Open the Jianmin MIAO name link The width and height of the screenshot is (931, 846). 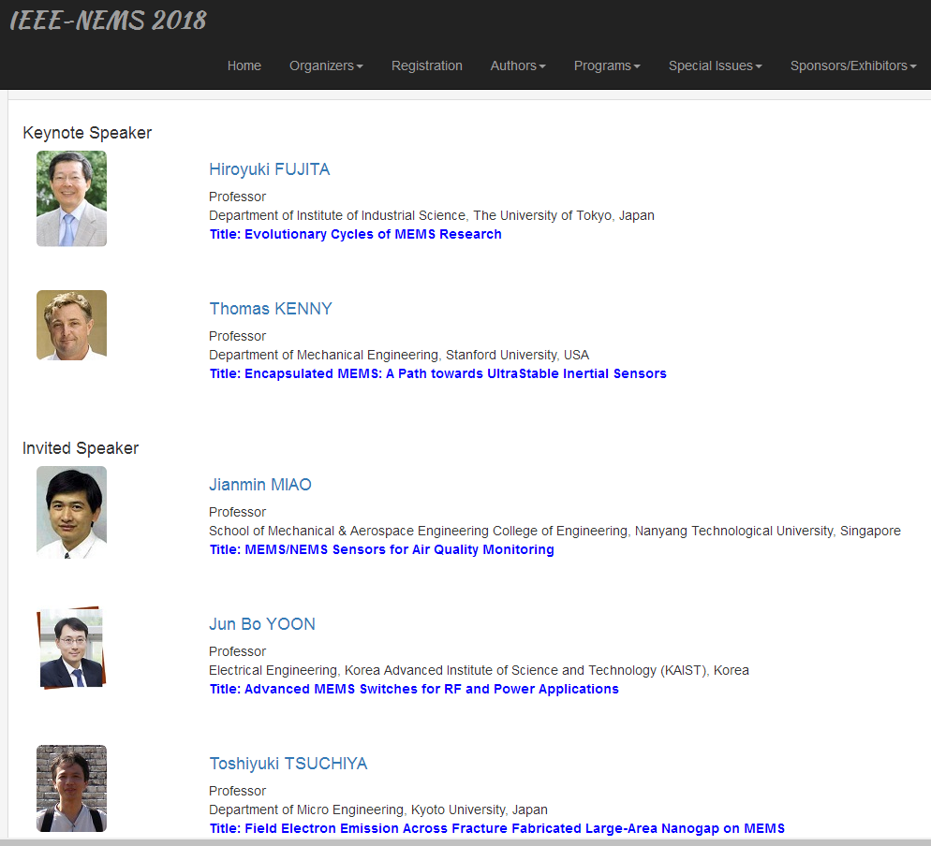tap(260, 485)
